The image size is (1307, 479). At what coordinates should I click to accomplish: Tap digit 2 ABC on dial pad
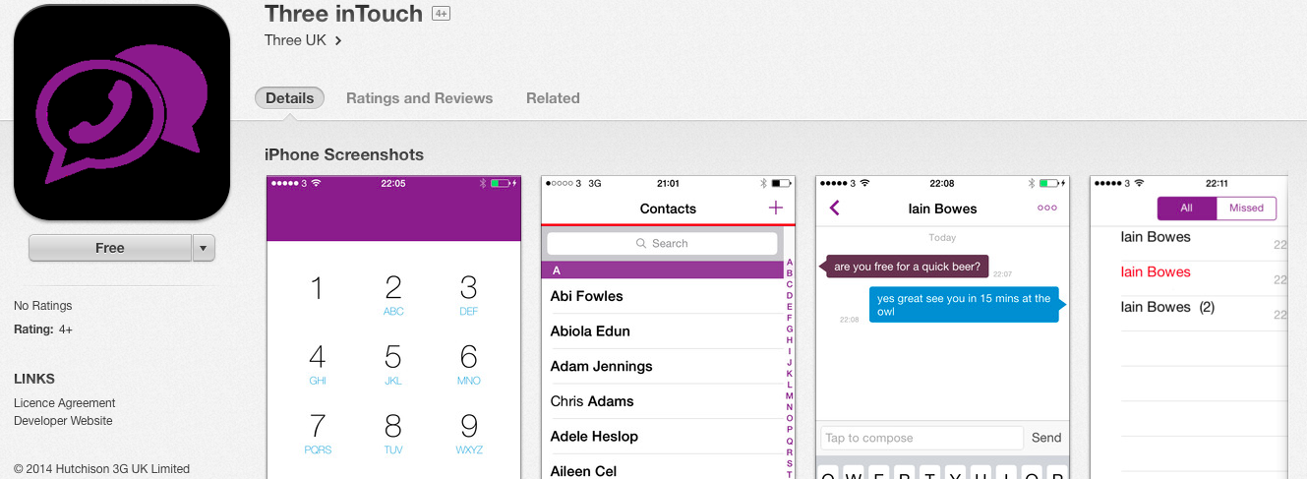pyautogui.click(x=393, y=295)
